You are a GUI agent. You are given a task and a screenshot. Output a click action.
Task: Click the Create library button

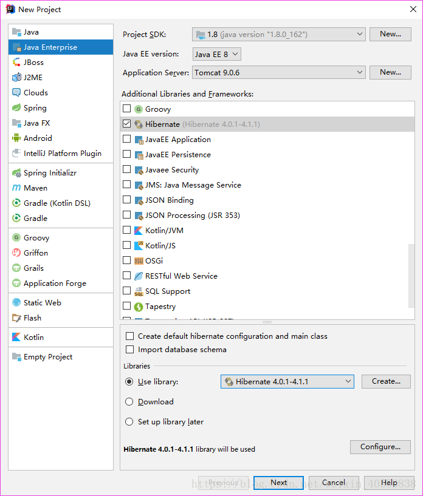point(386,381)
